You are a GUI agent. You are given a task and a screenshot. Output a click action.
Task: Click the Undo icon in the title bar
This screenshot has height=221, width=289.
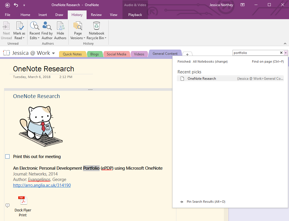[x=17, y=5]
